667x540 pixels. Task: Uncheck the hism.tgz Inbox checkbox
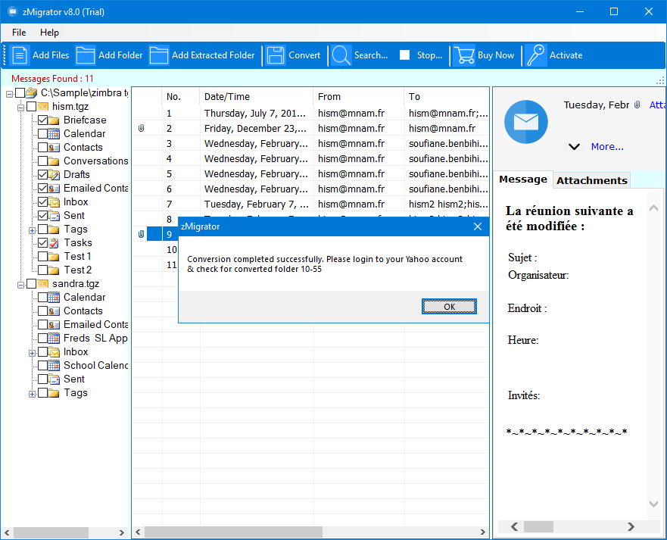(x=42, y=202)
